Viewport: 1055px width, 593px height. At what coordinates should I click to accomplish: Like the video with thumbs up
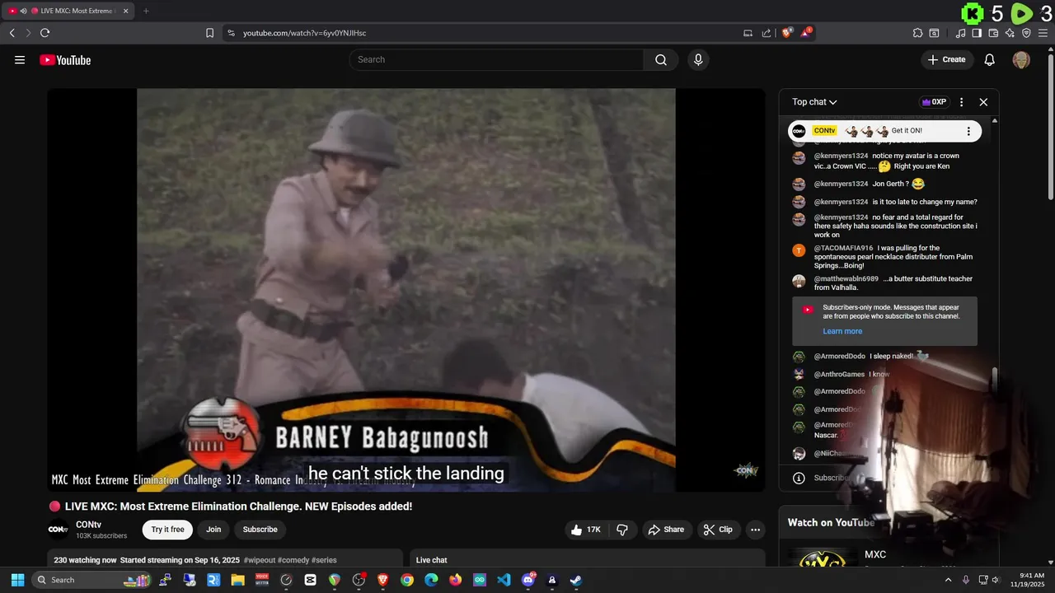(x=586, y=530)
